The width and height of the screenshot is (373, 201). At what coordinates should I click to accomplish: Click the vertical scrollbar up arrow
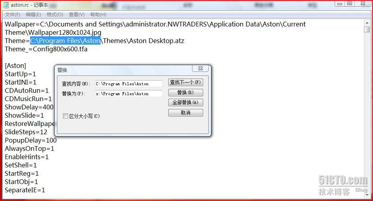pyautogui.click(x=367, y=23)
